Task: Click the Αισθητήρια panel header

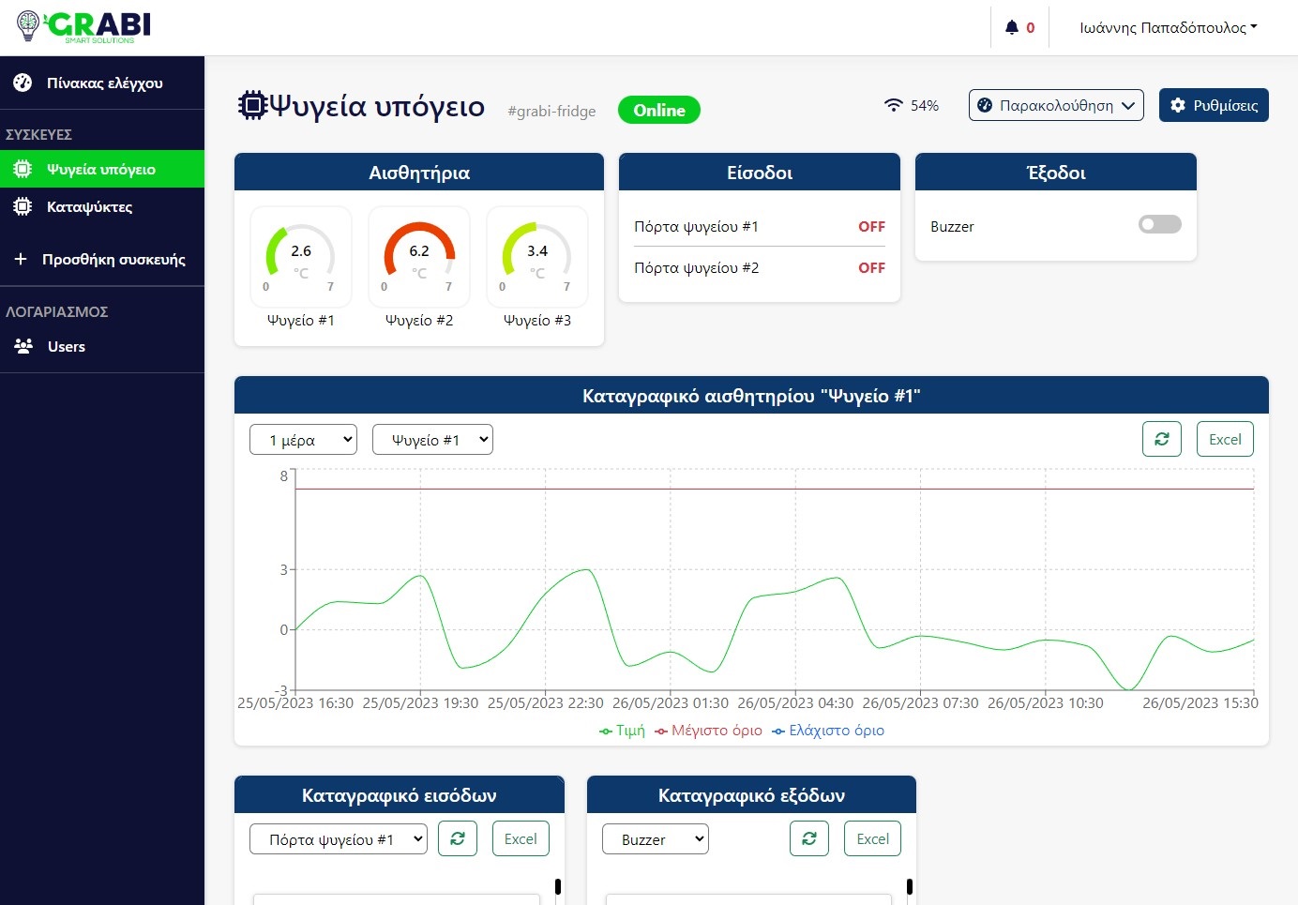Action: [x=419, y=173]
